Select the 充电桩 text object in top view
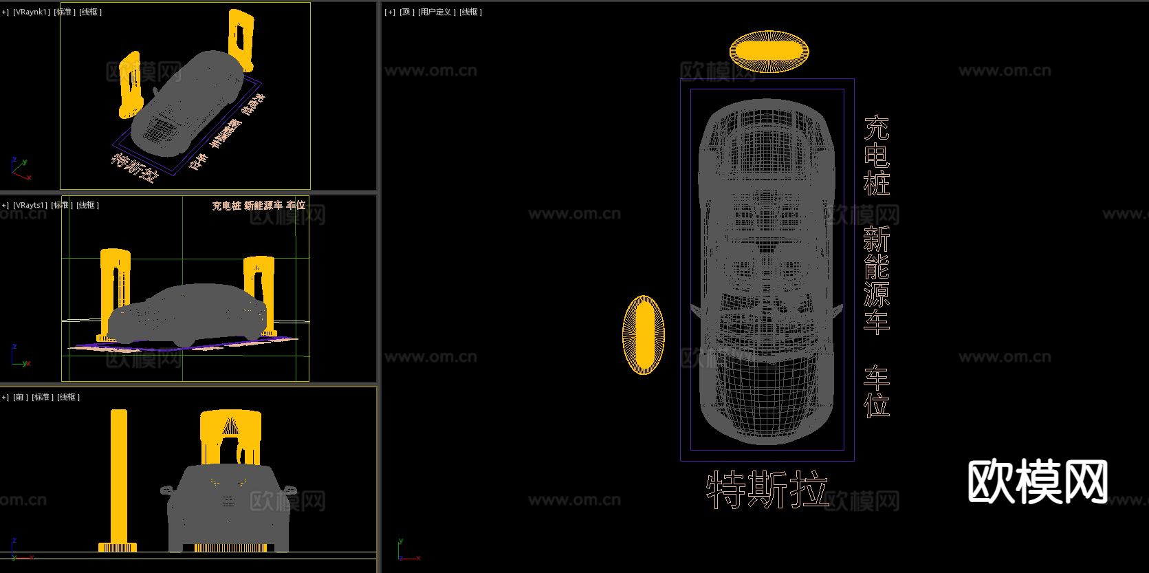 877,155
